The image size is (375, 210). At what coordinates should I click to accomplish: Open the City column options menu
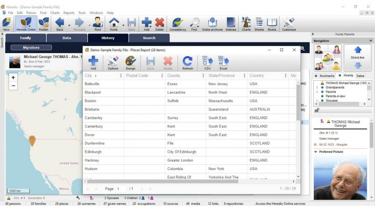[121, 75]
